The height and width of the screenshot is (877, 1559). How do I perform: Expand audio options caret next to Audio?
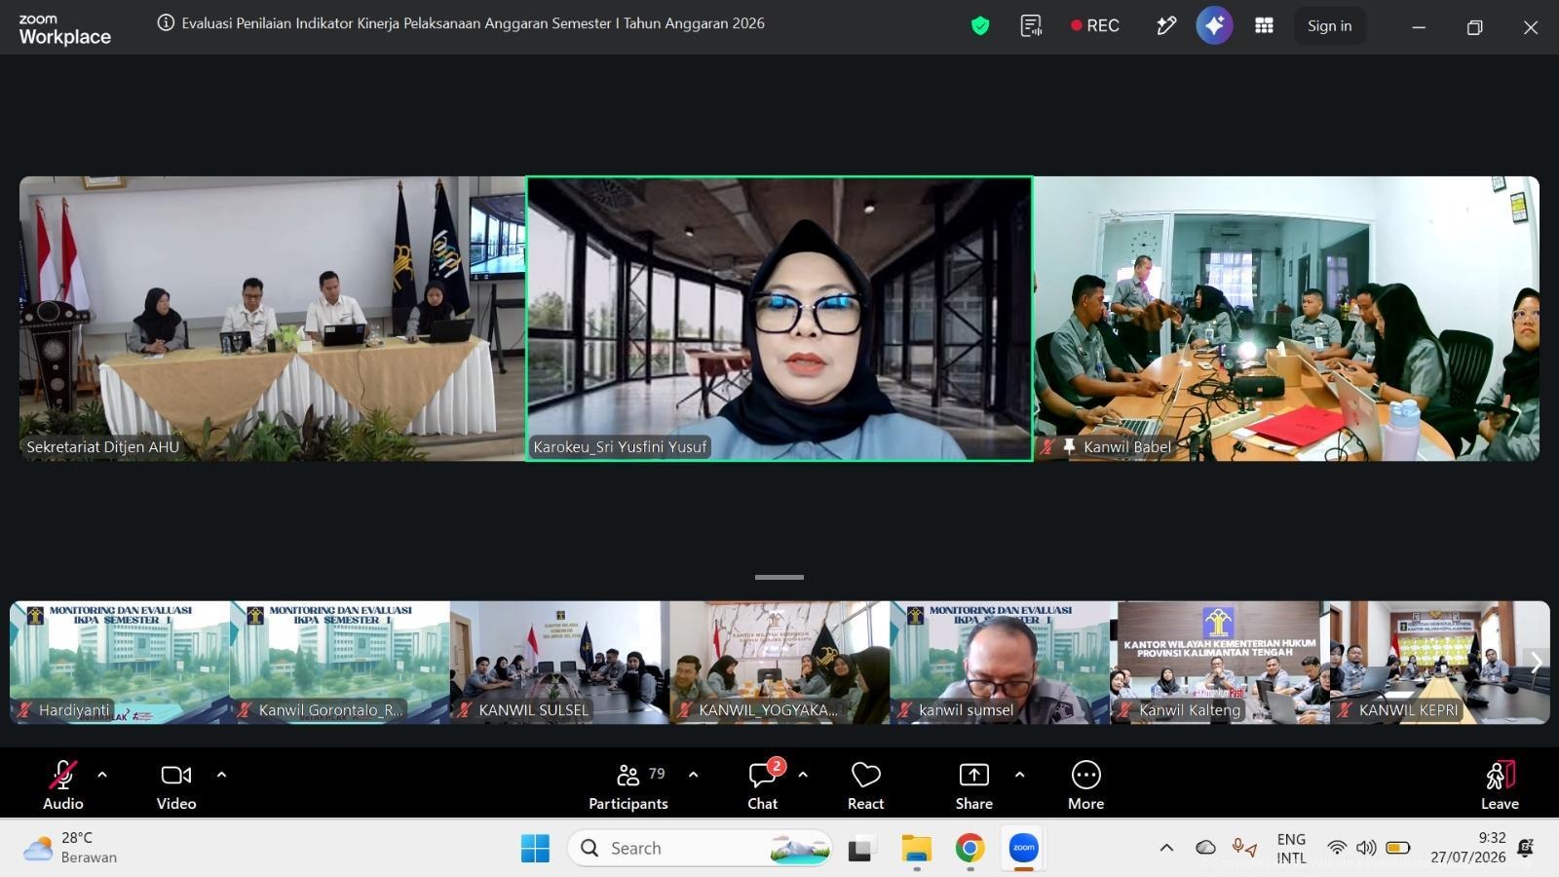[x=102, y=775]
